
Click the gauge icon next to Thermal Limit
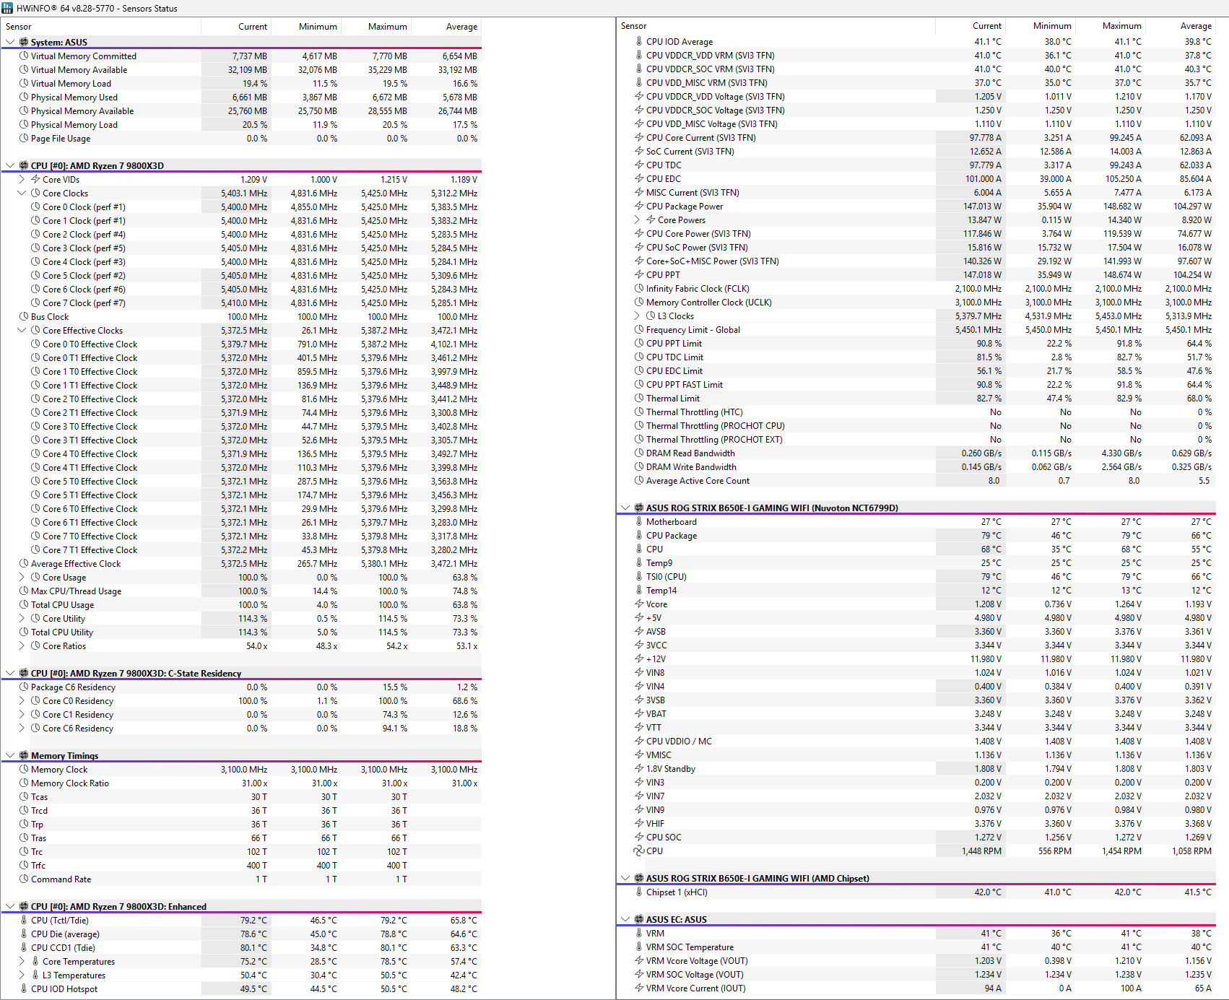[x=639, y=399]
